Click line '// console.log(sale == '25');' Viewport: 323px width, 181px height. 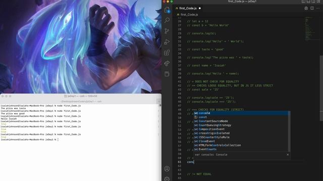tap(210, 98)
